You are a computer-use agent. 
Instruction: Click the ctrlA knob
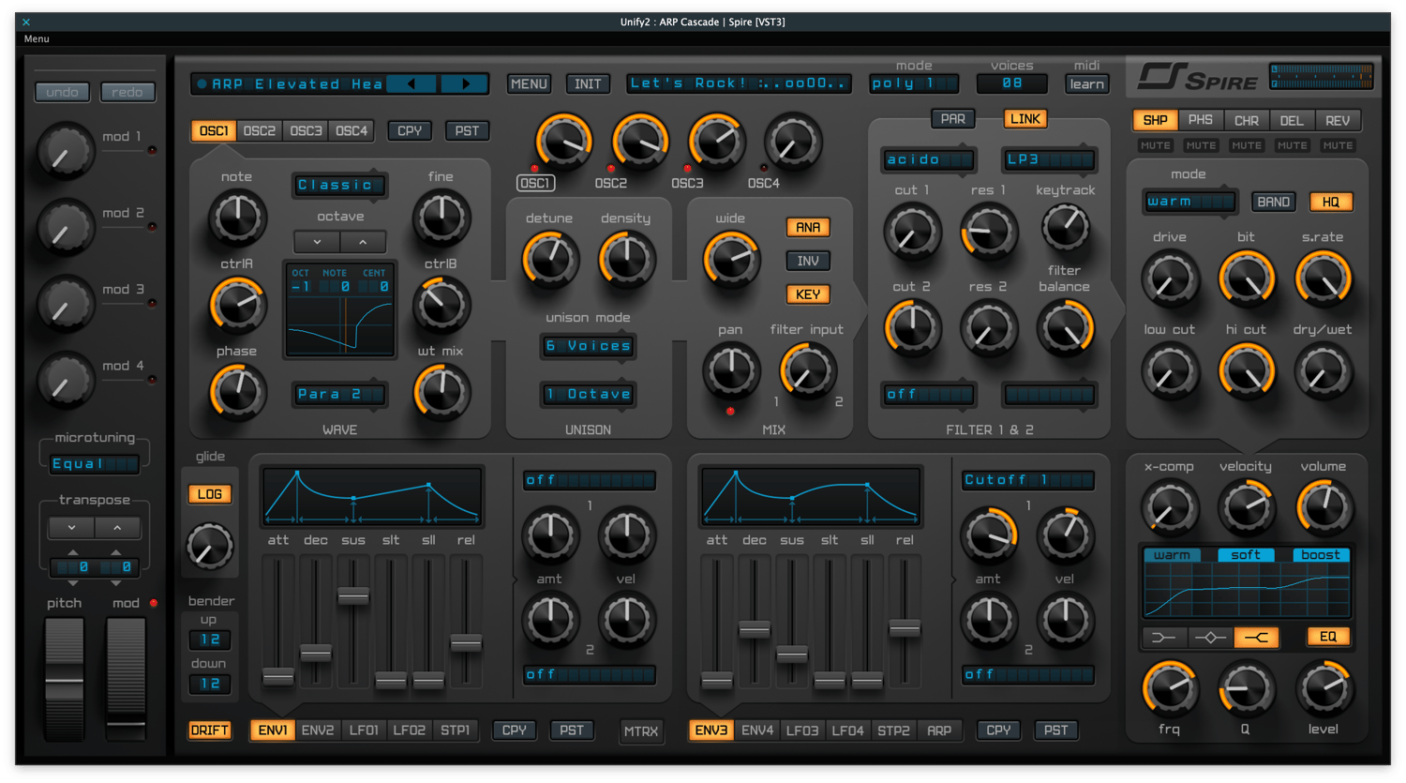(237, 305)
